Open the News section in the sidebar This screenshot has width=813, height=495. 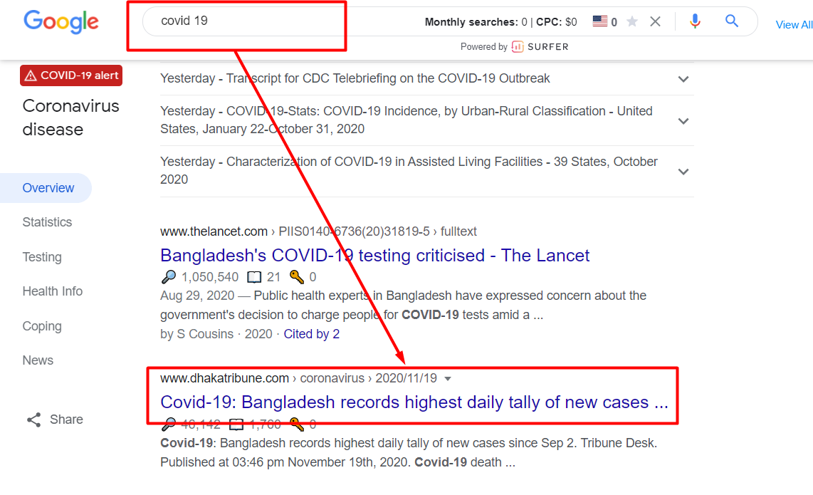click(x=38, y=360)
